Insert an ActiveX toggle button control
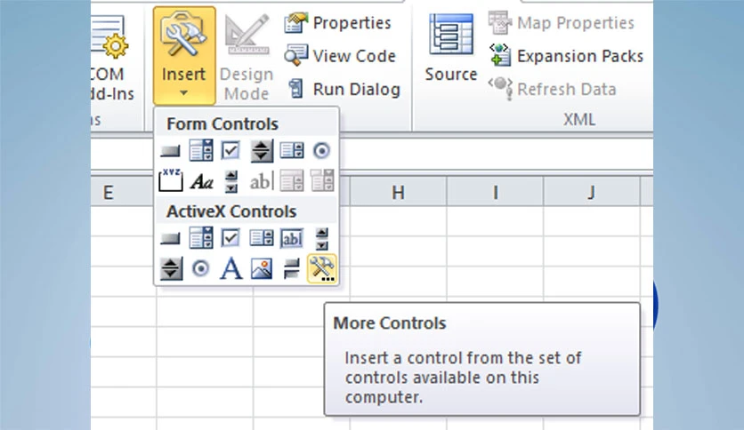 pos(291,269)
